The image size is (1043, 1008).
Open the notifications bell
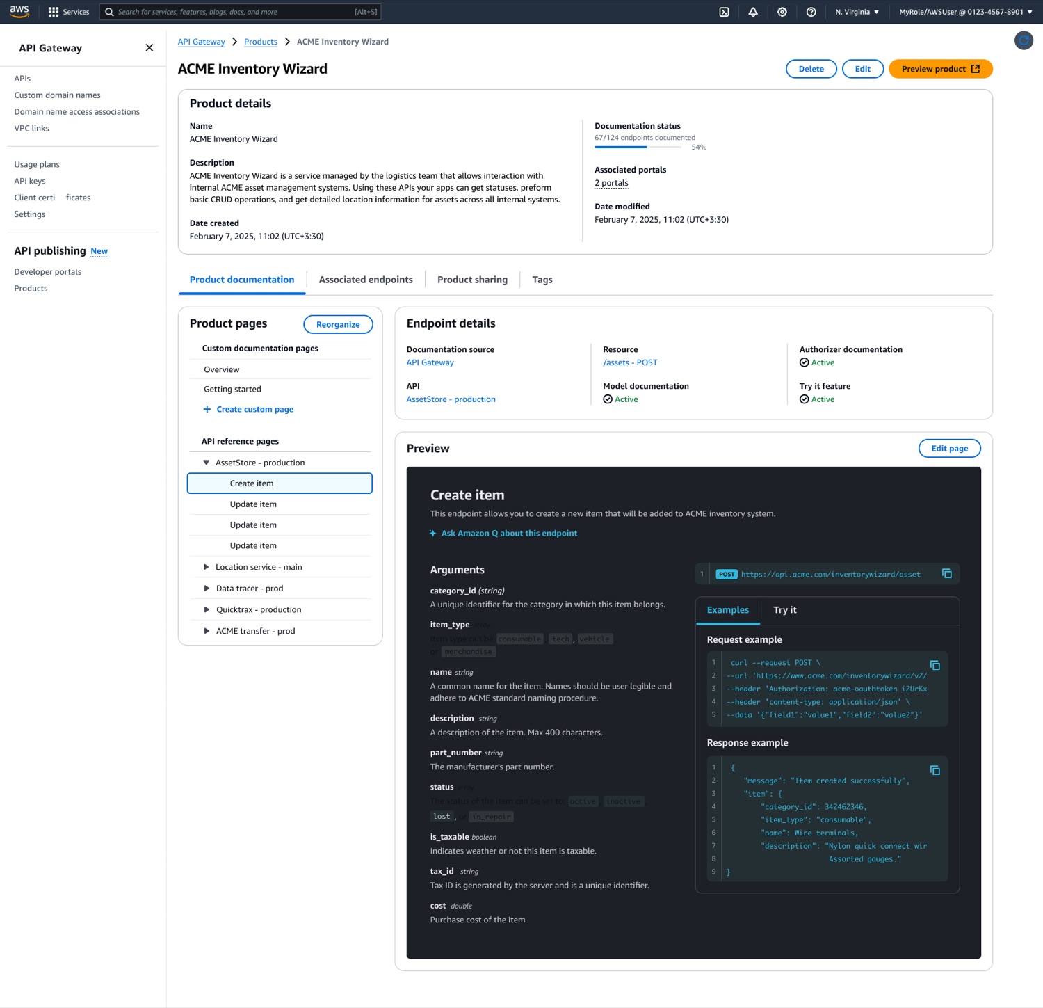(x=753, y=12)
